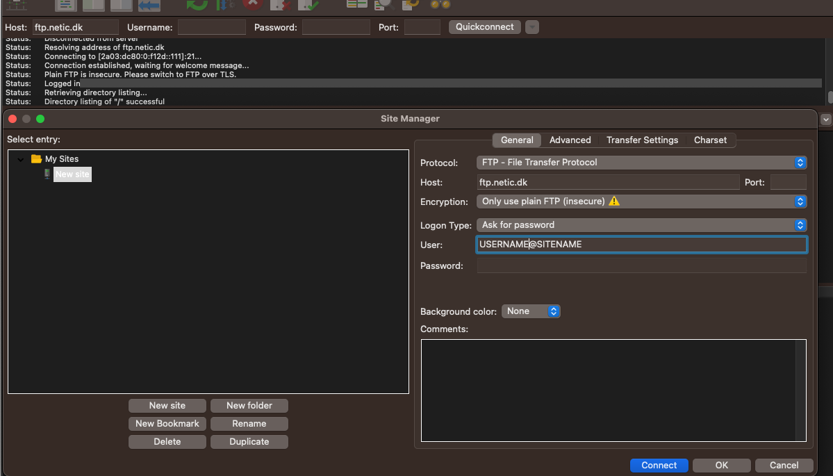The width and height of the screenshot is (833, 476).
Task: Collapse the My Sites tree arrow
Action: (x=21, y=159)
